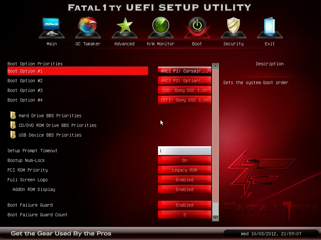Screen dimensions: 321x240
Task: Select the Main menu label
Action: tap(52, 44)
